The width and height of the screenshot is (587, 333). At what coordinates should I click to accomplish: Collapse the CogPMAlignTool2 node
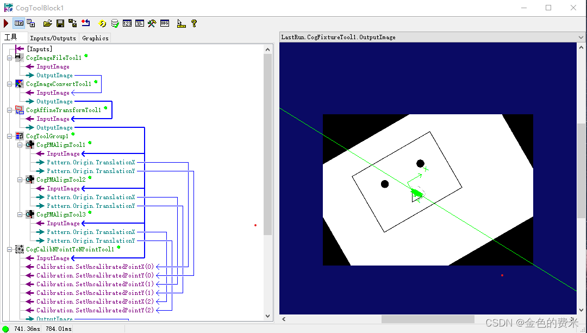[20, 180]
